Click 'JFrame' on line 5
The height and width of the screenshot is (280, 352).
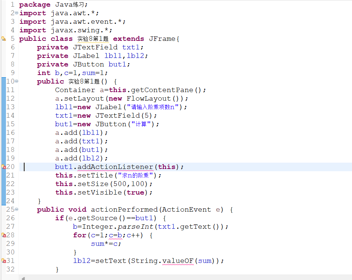[x=162, y=39]
